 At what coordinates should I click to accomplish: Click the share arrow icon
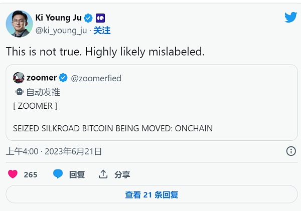pyautogui.click(x=103, y=174)
